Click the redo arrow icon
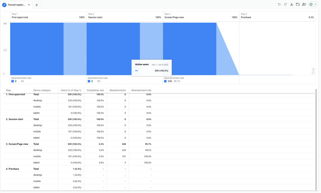The height and width of the screenshot is (193, 321). click(285, 4)
